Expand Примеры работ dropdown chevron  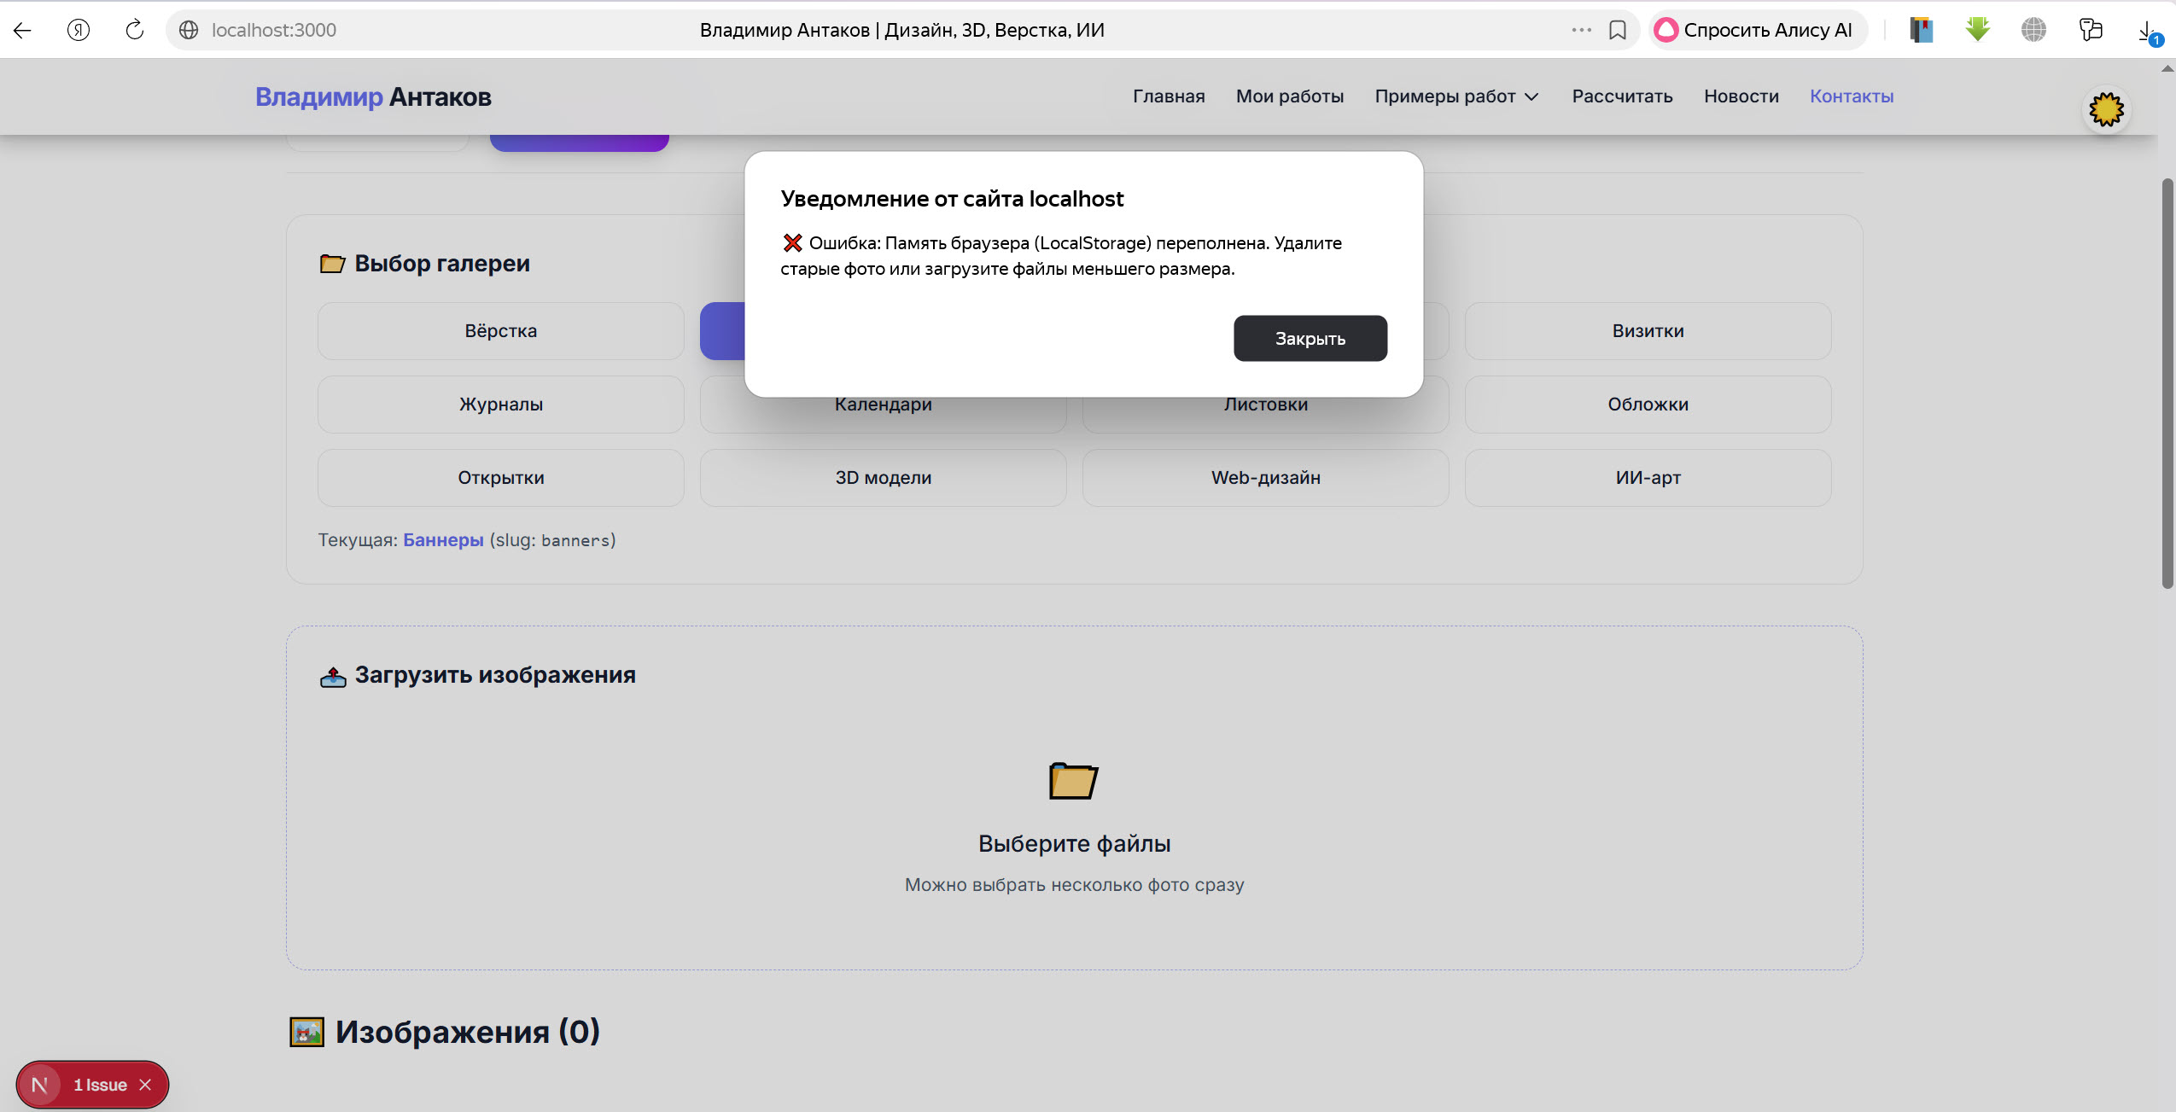(x=1532, y=97)
